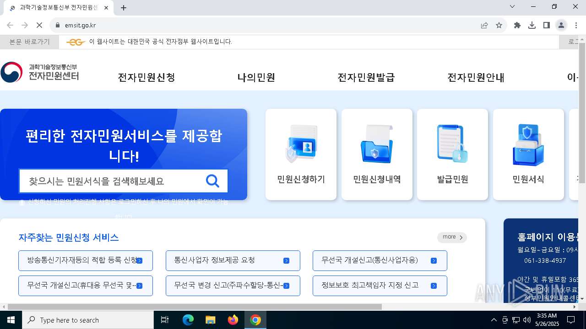
Task: Open 전자민원신청 main menu
Action: pos(146,77)
